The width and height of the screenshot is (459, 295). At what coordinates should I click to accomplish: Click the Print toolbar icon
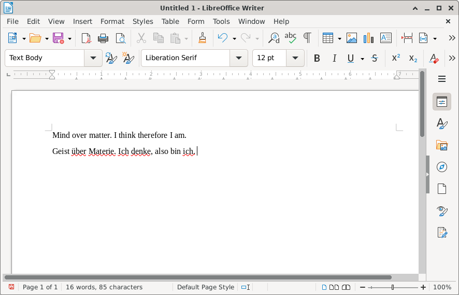pyautogui.click(x=103, y=38)
